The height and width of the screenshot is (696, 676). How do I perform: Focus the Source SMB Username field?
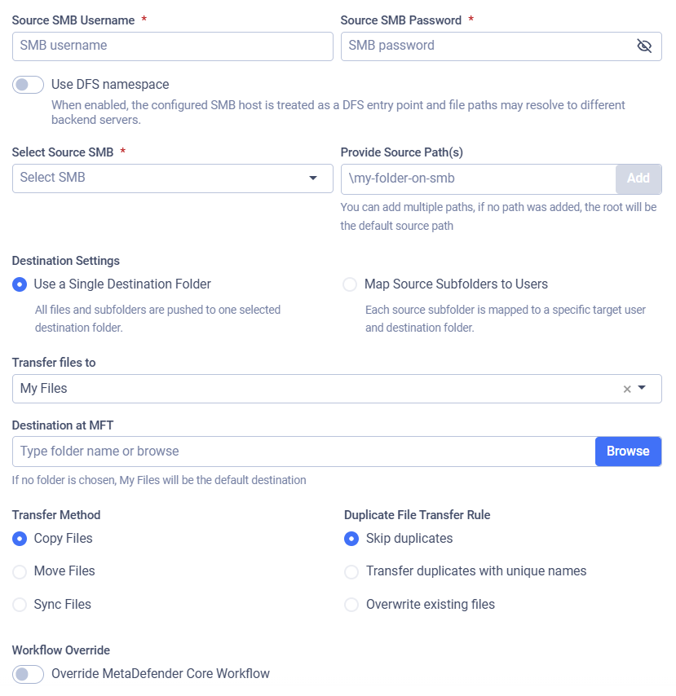tap(172, 46)
